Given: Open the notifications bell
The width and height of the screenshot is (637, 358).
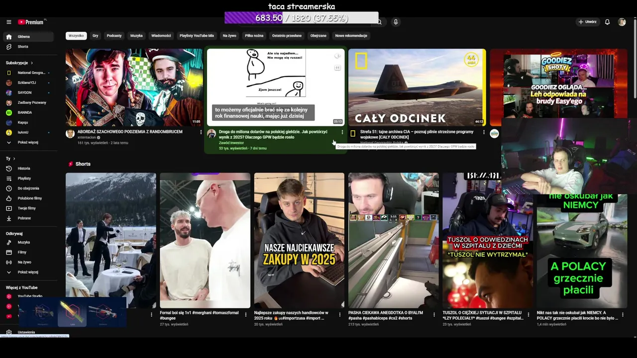Looking at the screenshot, I should click(607, 22).
